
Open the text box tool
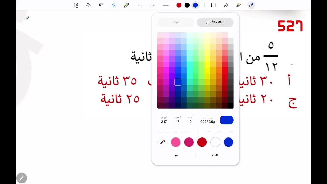(x=101, y=5)
